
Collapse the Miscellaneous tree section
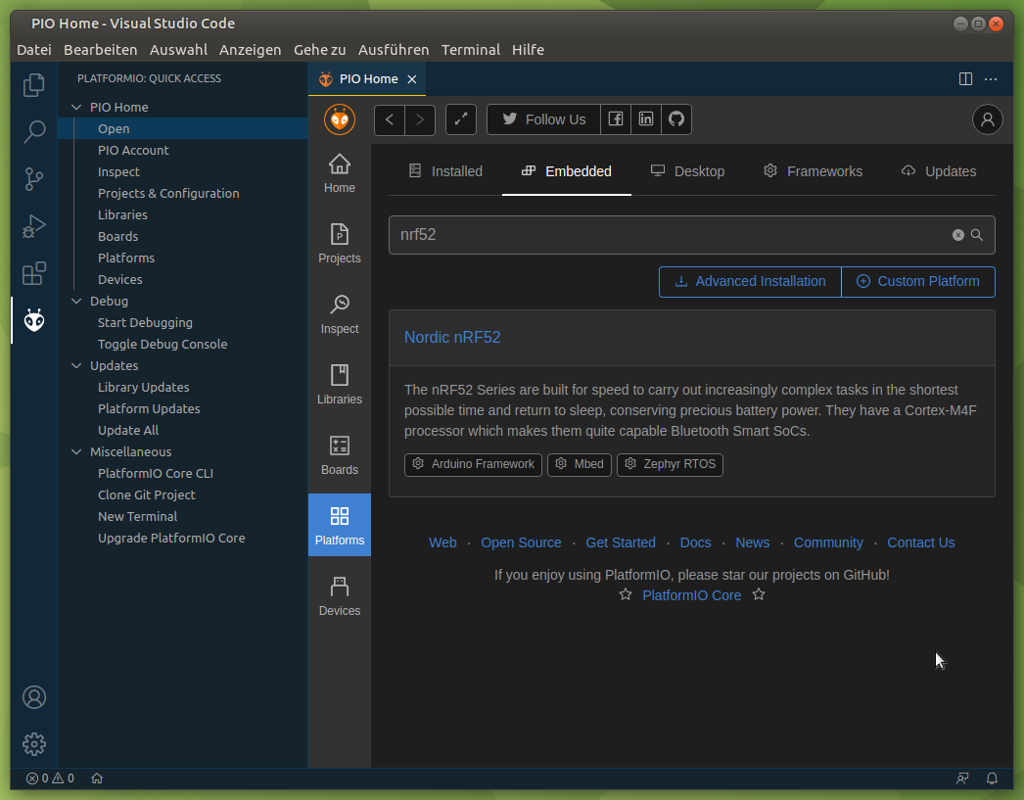point(77,452)
